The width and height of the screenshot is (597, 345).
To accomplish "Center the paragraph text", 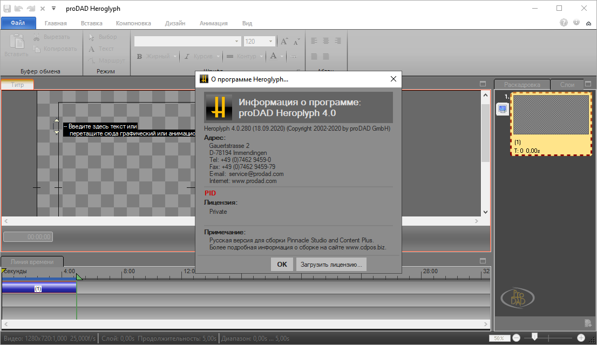I will click(326, 40).
